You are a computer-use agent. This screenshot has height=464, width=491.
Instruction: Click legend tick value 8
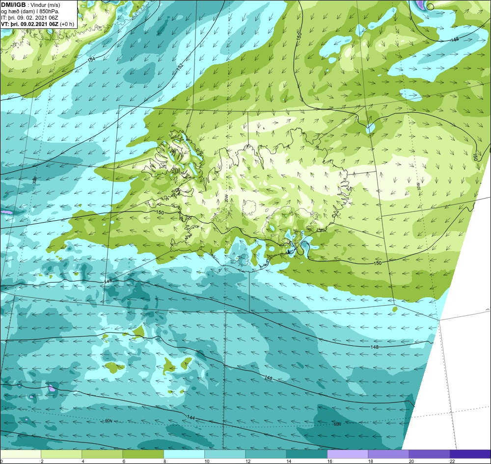click(x=164, y=461)
